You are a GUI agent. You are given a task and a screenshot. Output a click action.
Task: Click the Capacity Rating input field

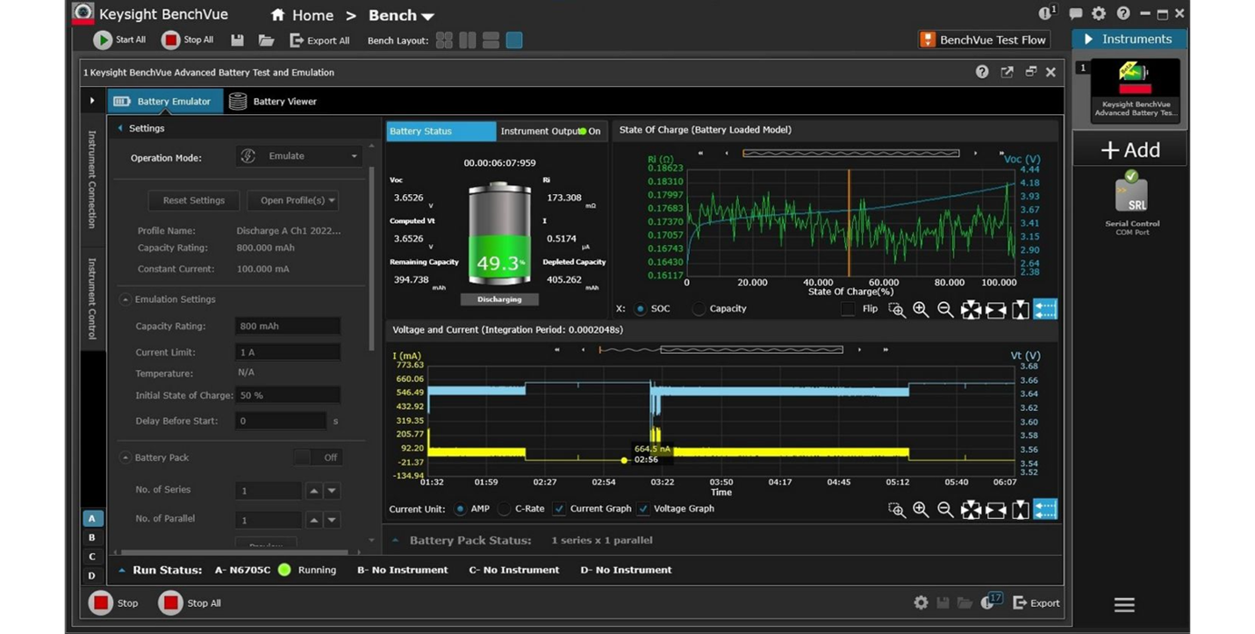pos(287,326)
